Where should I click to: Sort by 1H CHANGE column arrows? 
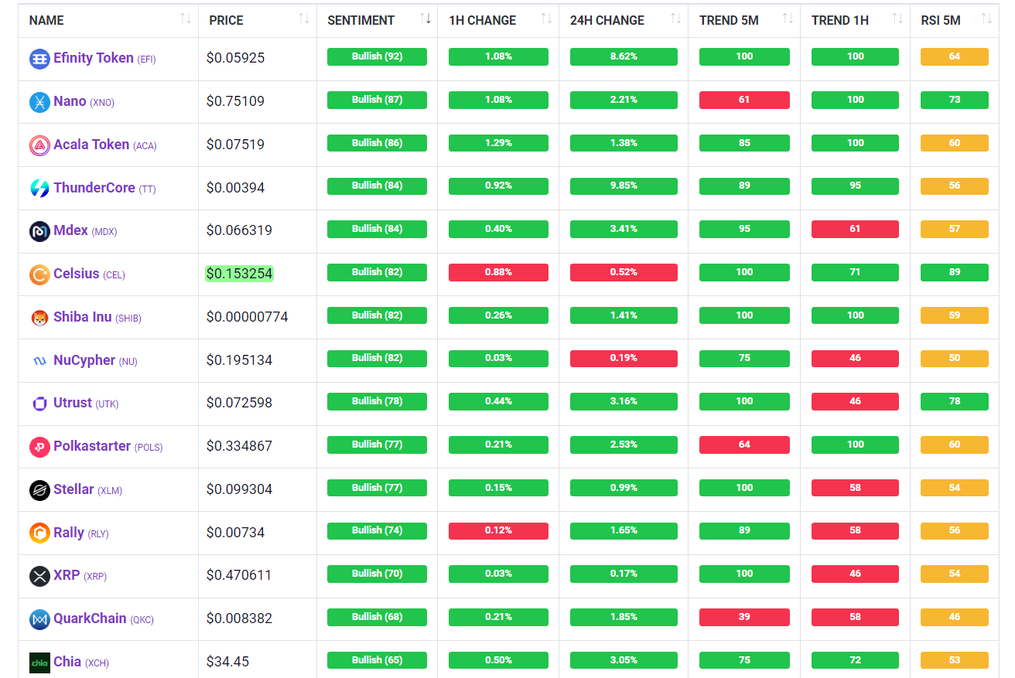(x=546, y=19)
